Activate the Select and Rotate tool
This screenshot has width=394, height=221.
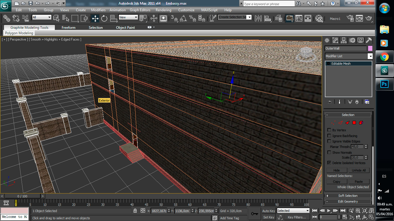click(104, 18)
